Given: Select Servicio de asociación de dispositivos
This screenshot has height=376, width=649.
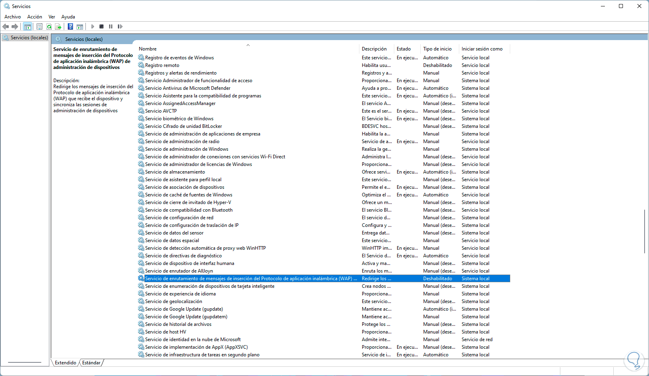Looking at the screenshot, I should [x=185, y=187].
